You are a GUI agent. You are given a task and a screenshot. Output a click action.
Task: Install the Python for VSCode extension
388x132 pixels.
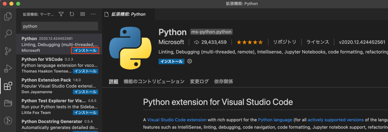[85, 71]
